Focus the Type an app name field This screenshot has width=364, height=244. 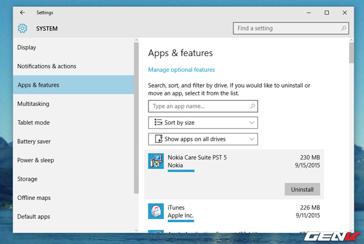click(x=203, y=106)
